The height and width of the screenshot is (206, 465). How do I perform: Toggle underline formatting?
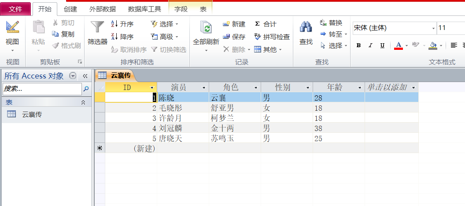coord(382,45)
